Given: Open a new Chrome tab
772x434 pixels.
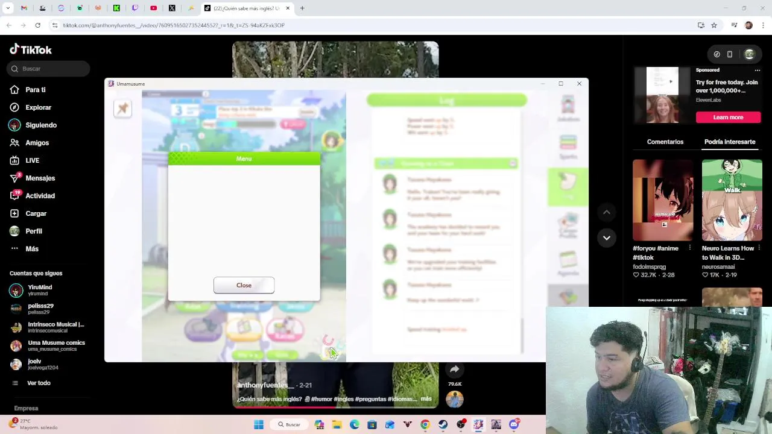Looking at the screenshot, I should [302, 8].
